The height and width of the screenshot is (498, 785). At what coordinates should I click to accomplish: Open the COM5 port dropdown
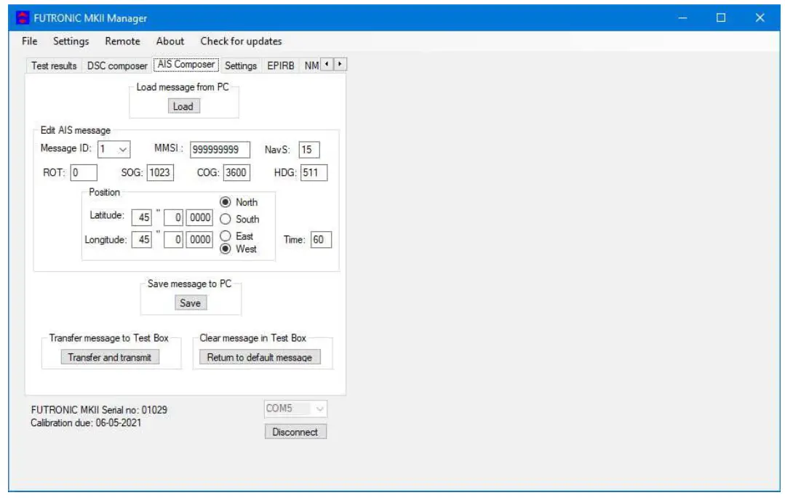pos(296,409)
